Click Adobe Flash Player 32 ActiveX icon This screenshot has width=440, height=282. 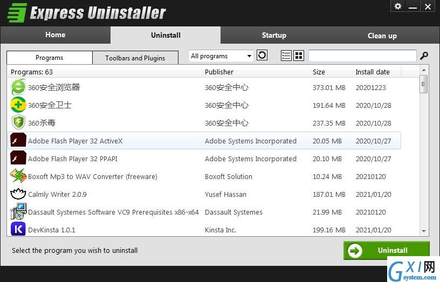[18, 140]
